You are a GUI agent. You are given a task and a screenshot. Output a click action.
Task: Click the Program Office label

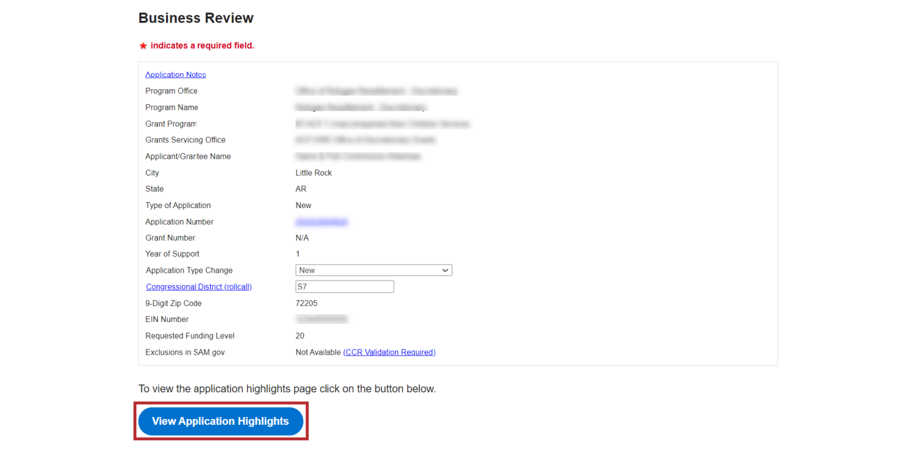(171, 91)
